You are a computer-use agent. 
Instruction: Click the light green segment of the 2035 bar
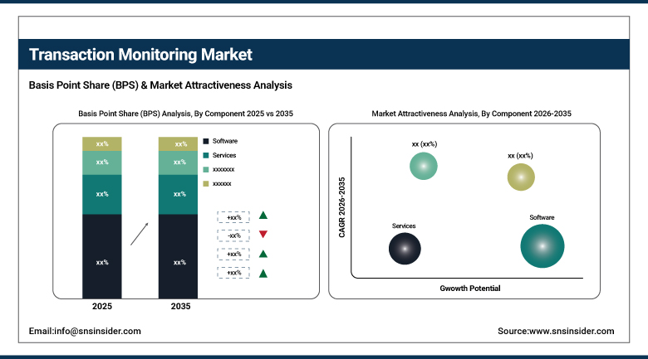(x=178, y=163)
